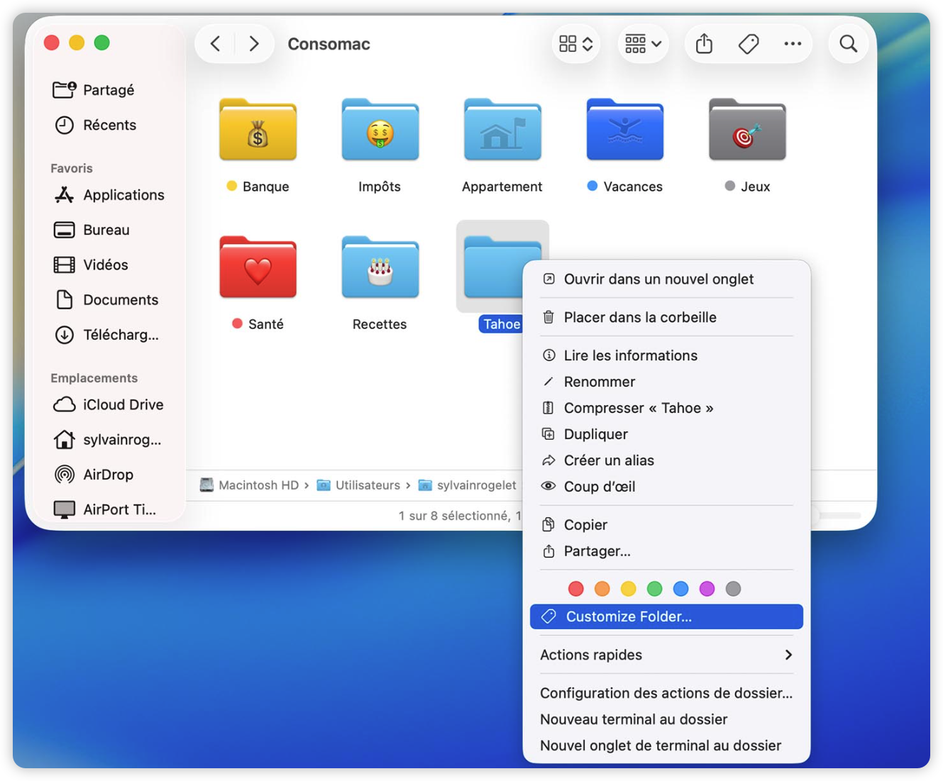Choose Compresser « Tahoe »
Image resolution: width=943 pixels, height=781 pixels.
click(x=666, y=408)
